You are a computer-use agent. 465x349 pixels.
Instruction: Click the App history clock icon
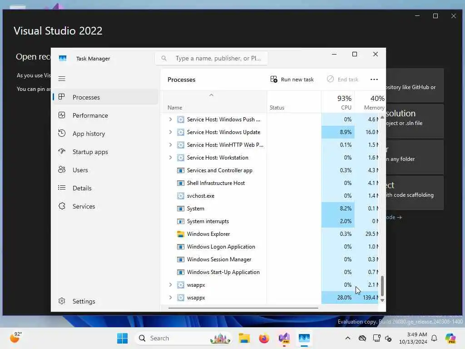point(62,133)
